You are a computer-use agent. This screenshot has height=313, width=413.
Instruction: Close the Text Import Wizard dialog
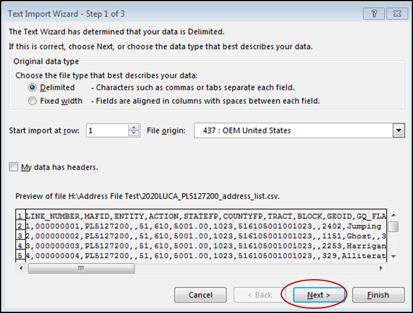coord(397,14)
